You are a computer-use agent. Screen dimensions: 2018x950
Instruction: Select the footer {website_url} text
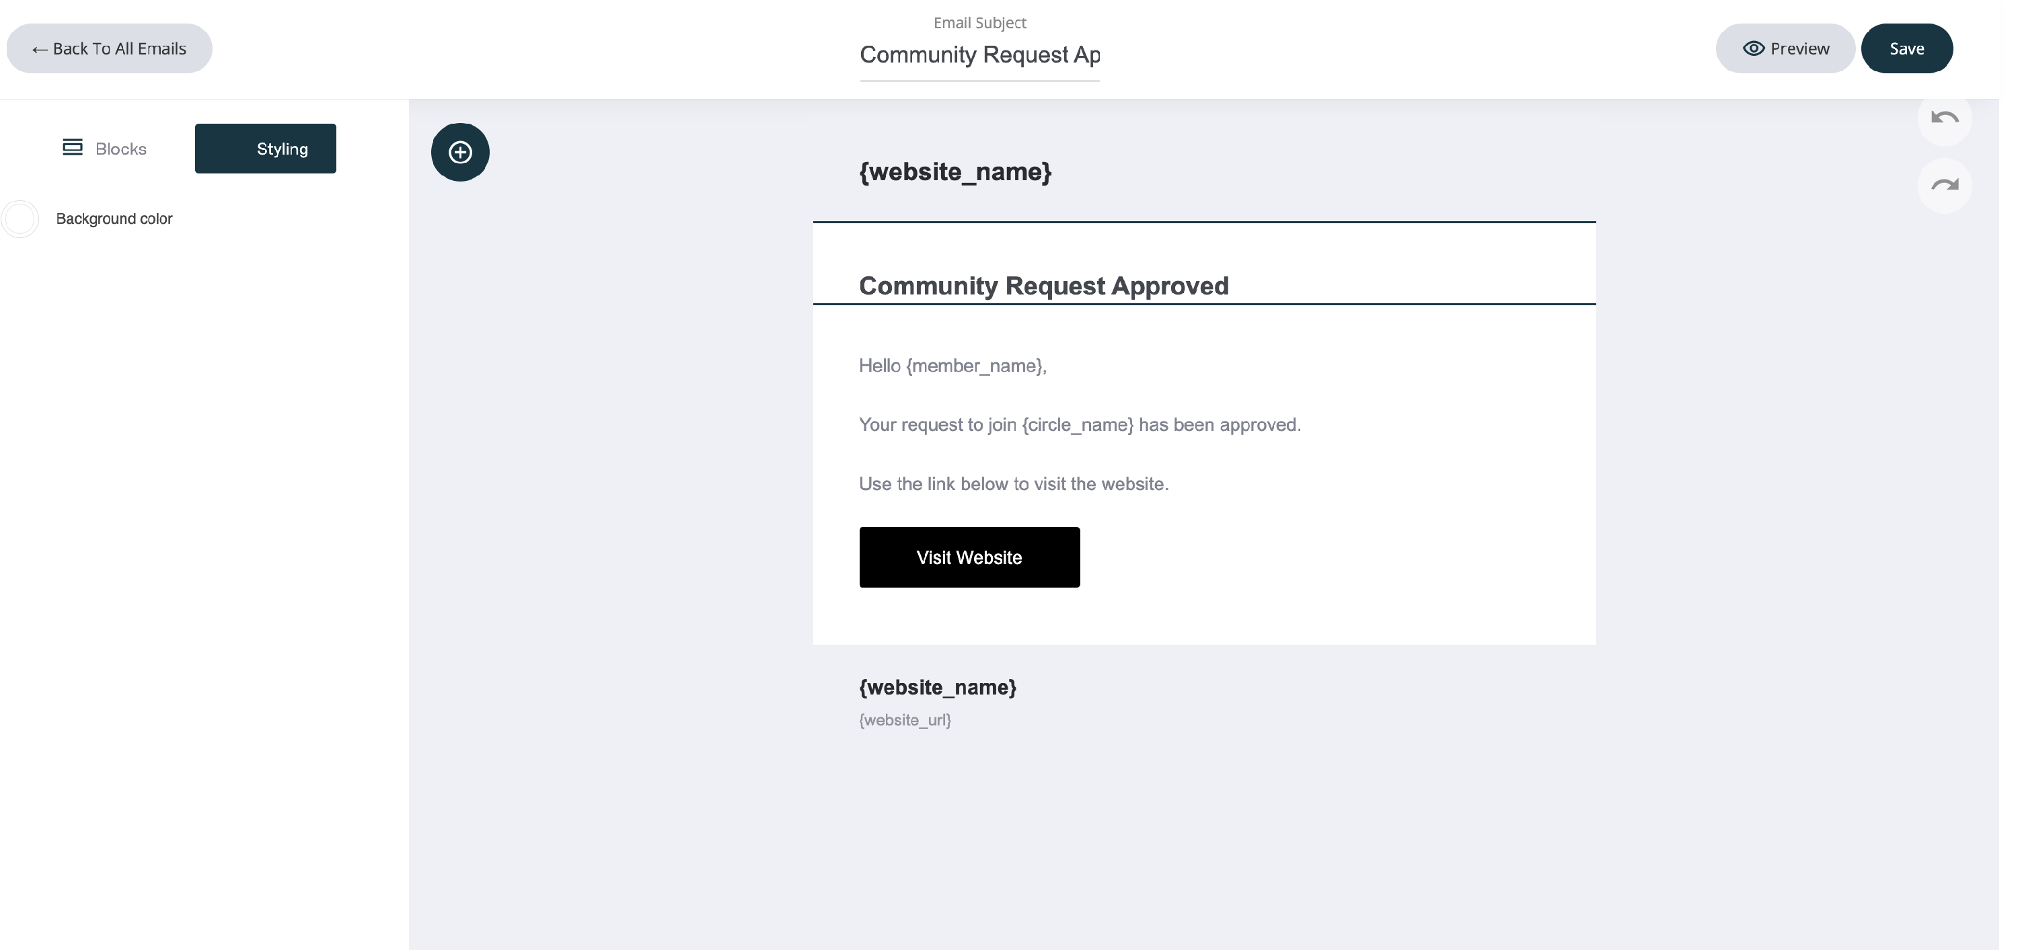905,720
